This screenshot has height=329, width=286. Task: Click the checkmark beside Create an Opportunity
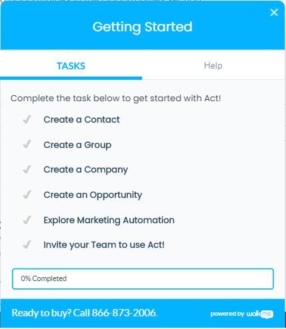point(27,195)
